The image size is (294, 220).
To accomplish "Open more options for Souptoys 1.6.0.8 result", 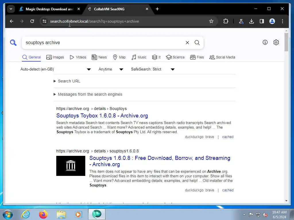I will click(218, 190).
